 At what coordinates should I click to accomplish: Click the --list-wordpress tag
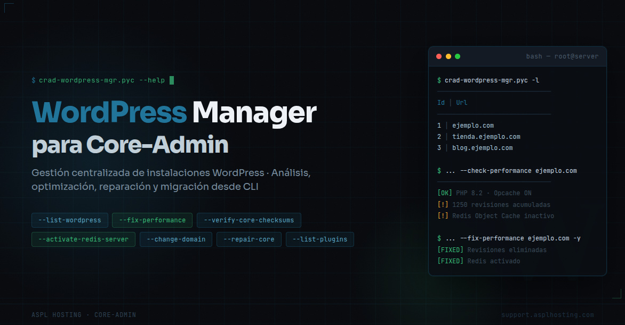click(70, 220)
